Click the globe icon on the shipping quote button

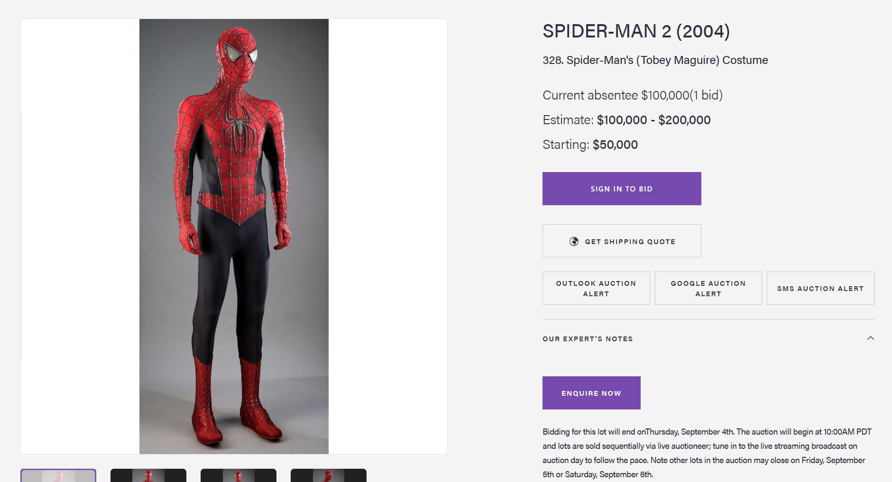tap(574, 241)
